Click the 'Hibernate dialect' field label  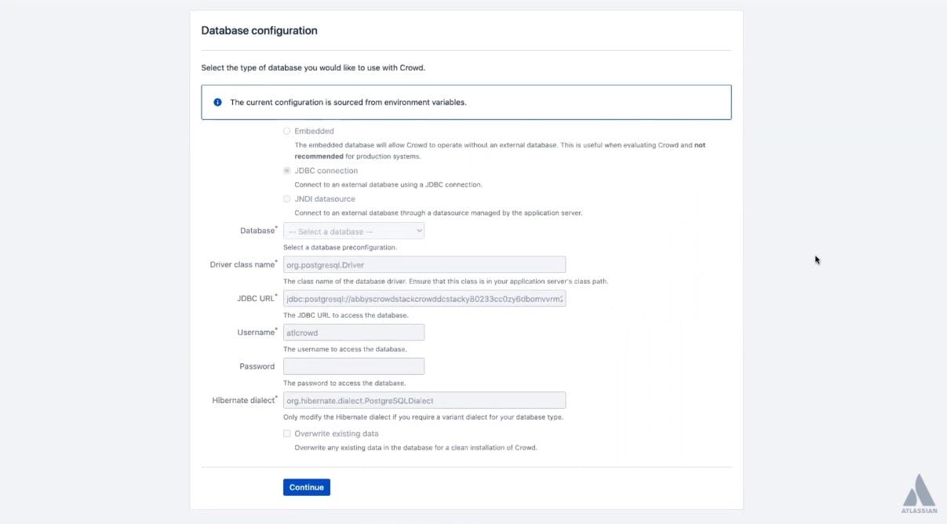click(243, 400)
